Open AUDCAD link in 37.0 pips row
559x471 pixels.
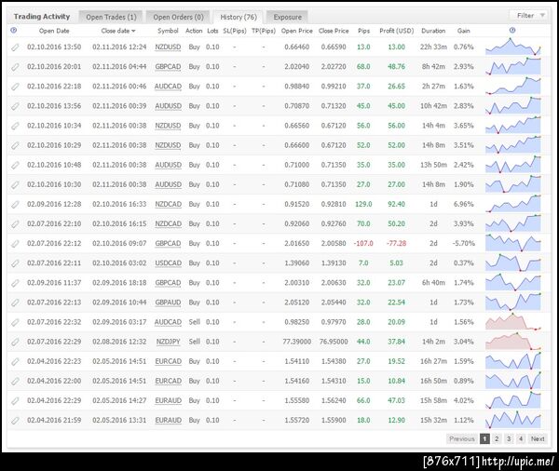point(168,87)
